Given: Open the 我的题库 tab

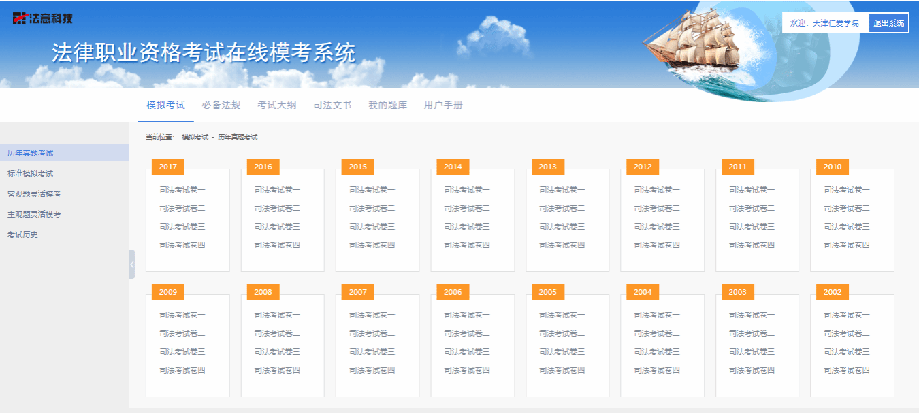Looking at the screenshot, I should coord(388,105).
